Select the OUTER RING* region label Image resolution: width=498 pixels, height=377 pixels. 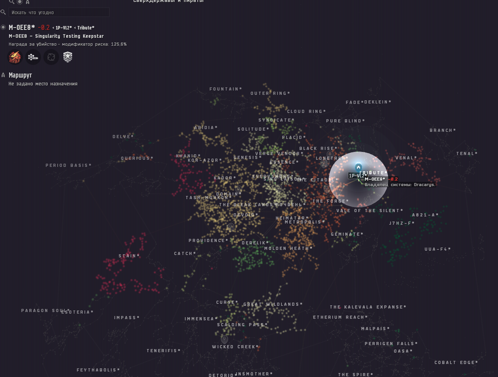[270, 94]
